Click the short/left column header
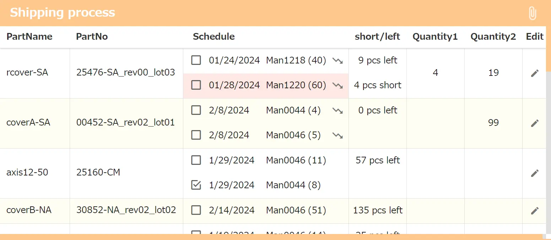This screenshot has width=551, height=240. (377, 37)
